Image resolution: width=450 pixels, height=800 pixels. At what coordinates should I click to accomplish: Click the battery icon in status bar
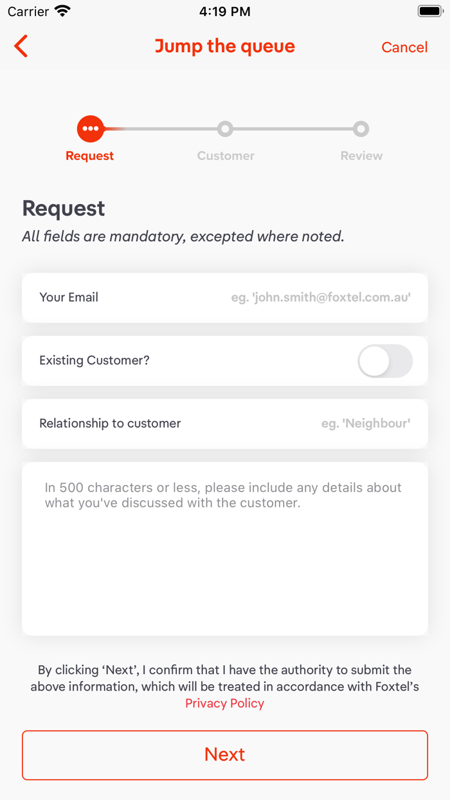[x=429, y=11]
